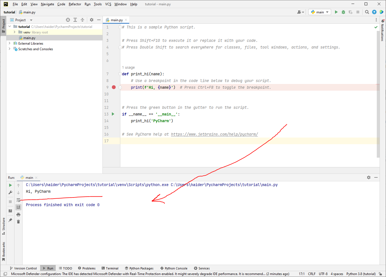Open run configuration wrench icon
This screenshot has width=386, height=277.
pos(10,192)
